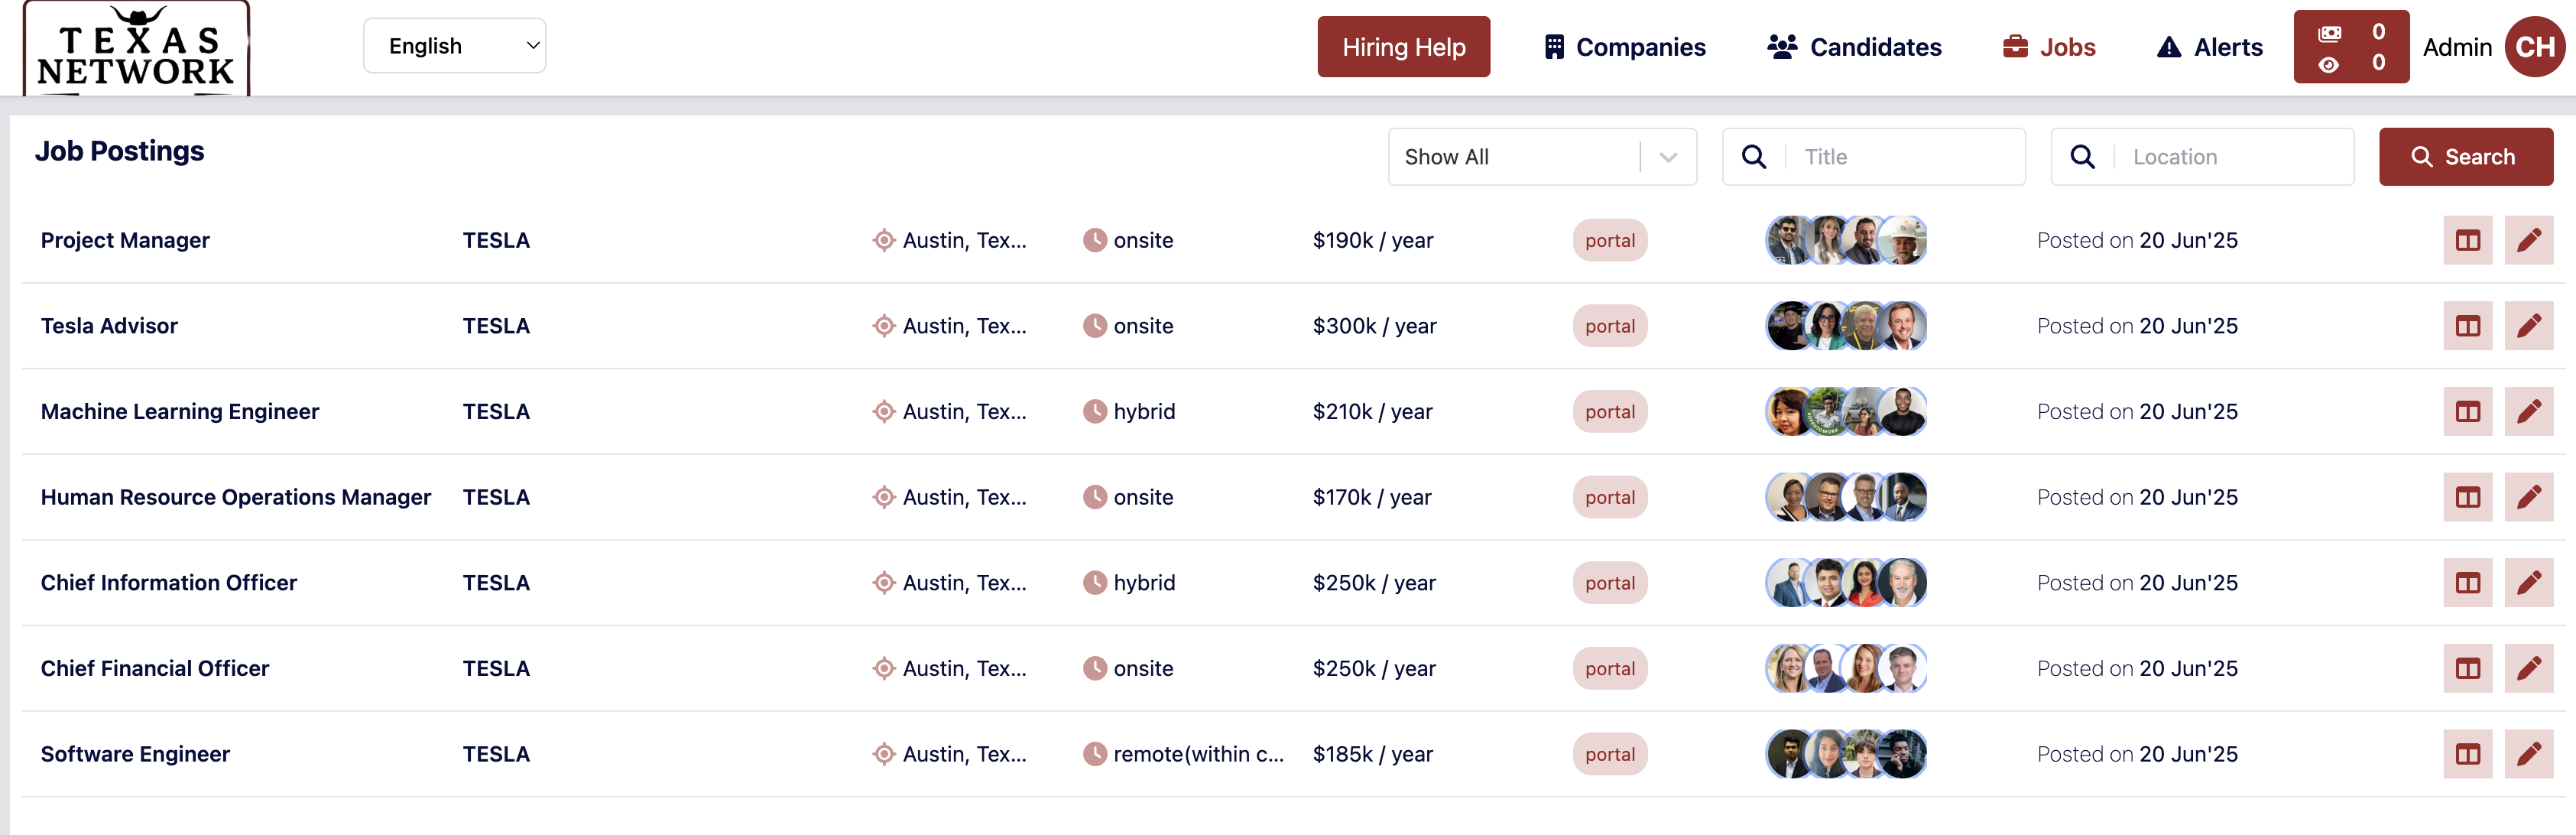This screenshot has width=2576, height=835.
Task: Click the Job Postings heading
Action: pos(119,151)
